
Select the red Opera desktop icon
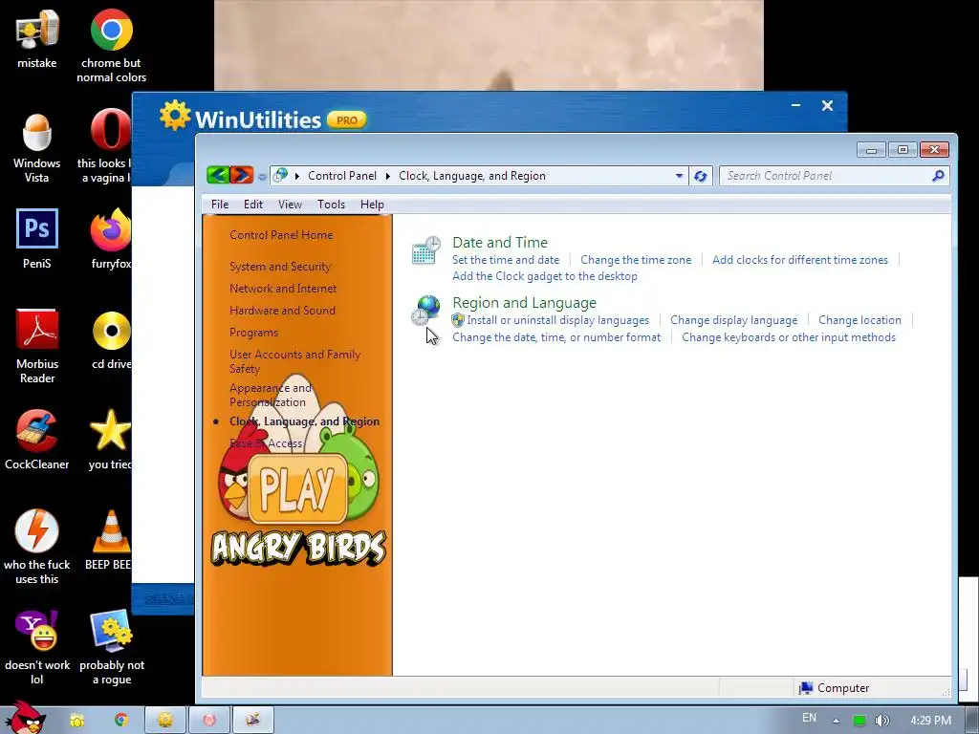[x=111, y=130]
